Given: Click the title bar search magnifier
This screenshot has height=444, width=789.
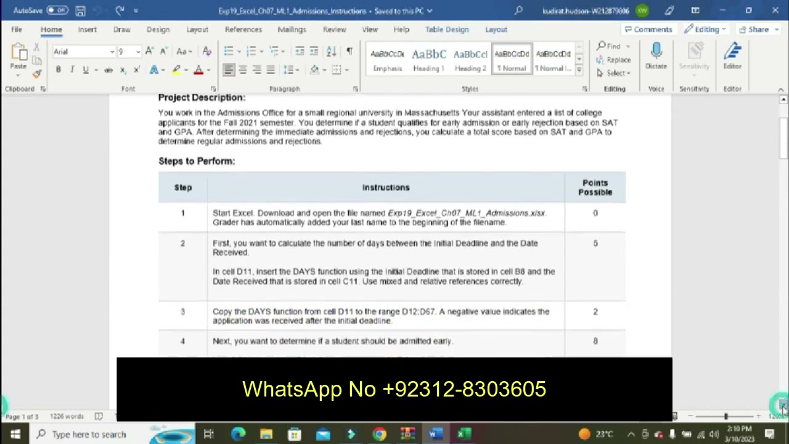Looking at the screenshot, I should [x=518, y=10].
